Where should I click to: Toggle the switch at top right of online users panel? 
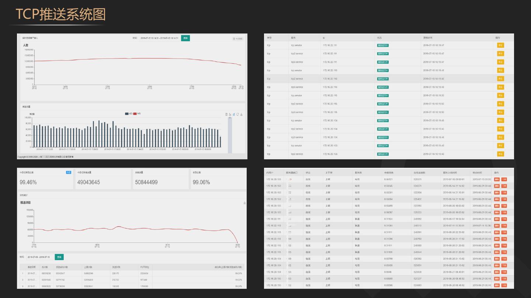tap(238, 38)
